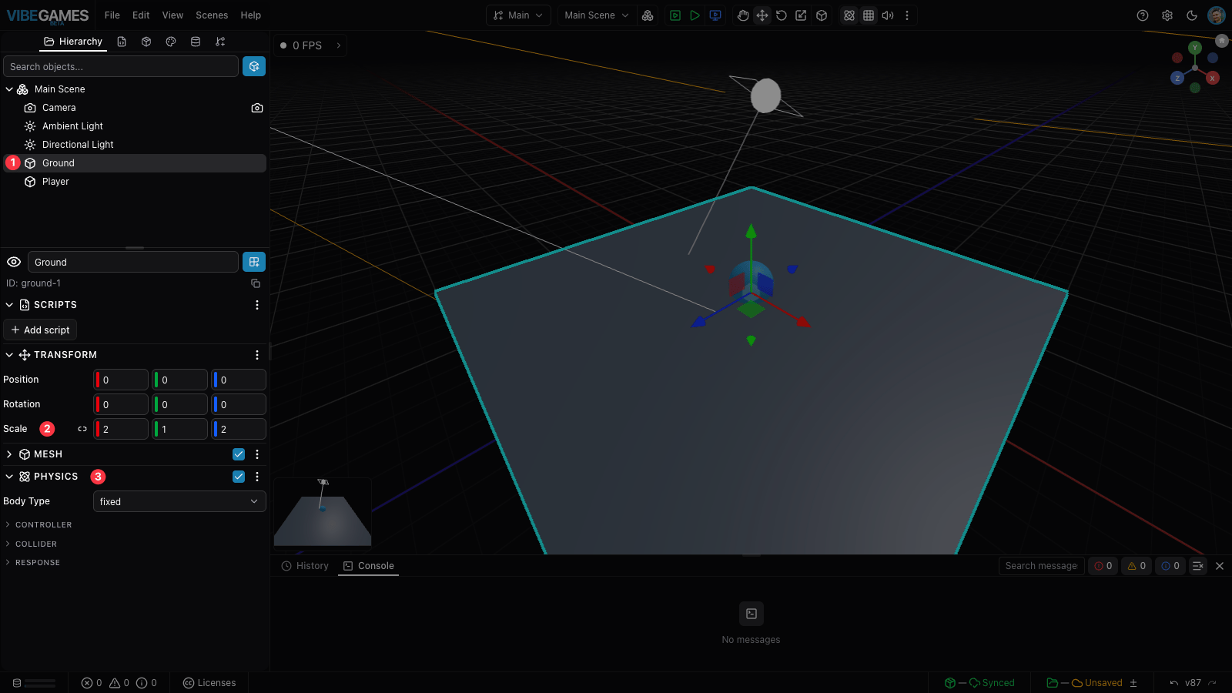Open SCRIPTS section three-dot menu
1232x693 pixels.
point(257,305)
